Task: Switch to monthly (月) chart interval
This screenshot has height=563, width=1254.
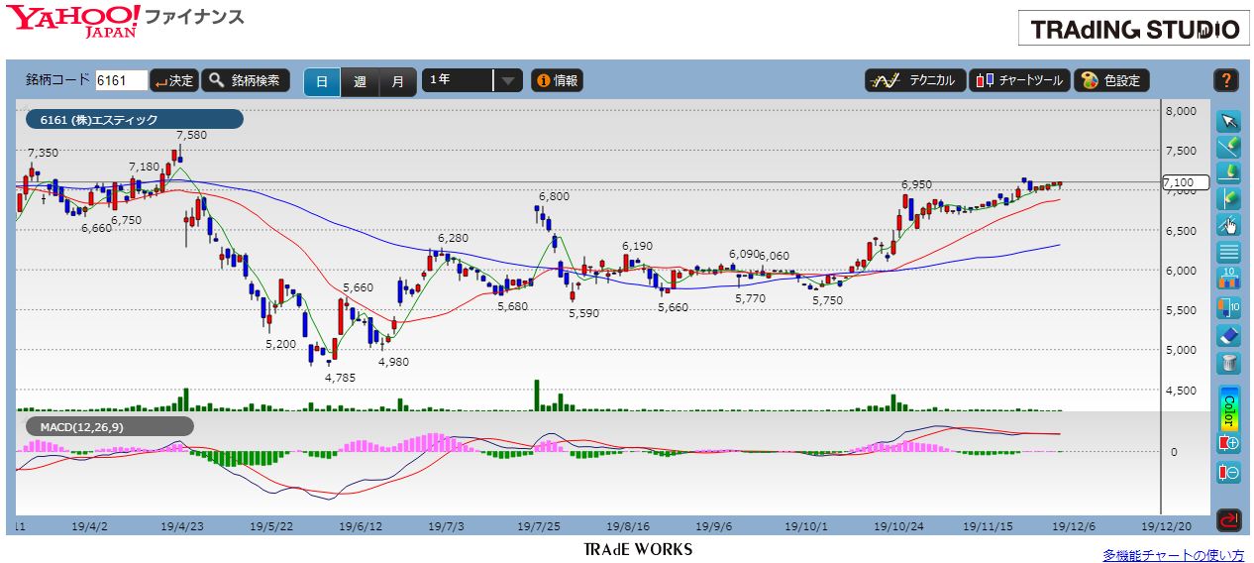Action: click(397, 81)
